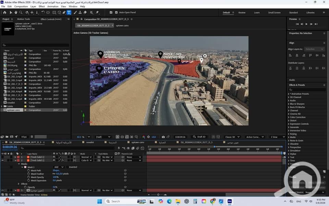Open the Half resolution dropdown
The height and width of the screenshot is (206, 329).
tap(103, 137)
